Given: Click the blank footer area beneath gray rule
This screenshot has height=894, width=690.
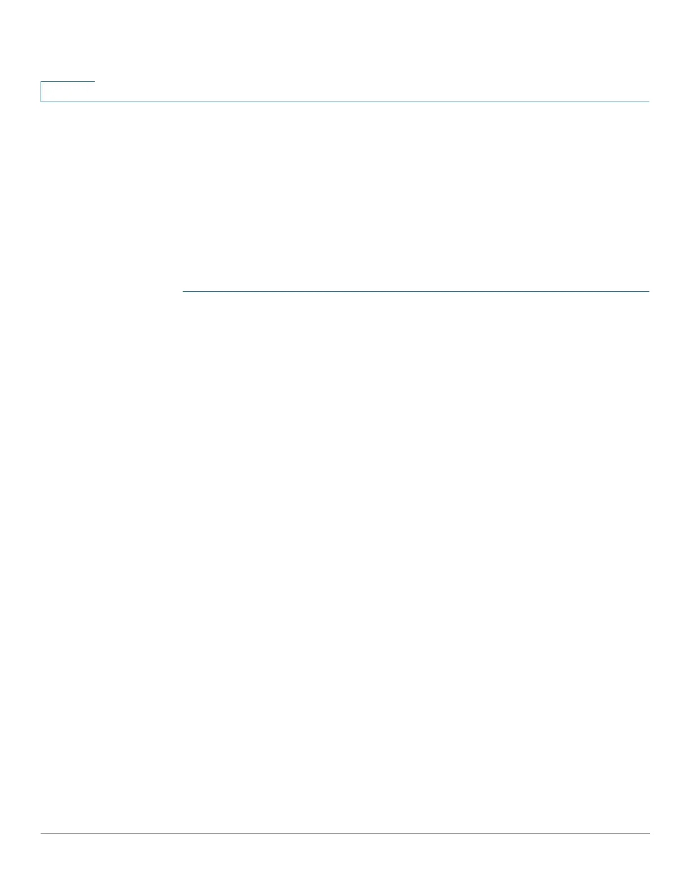Looking at the screenshot, I should point(345,864).
